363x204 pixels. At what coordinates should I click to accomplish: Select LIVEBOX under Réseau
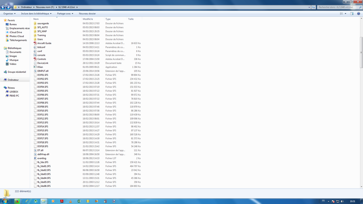tap(14, 92)
